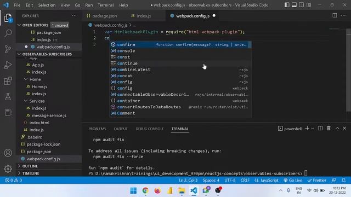Switch to the Problems panel tab
This screenshot has width=351, height=197.
(x=97, y=129)
